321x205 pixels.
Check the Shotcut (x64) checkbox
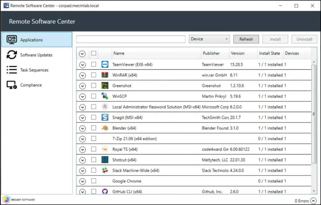(93, 159)
